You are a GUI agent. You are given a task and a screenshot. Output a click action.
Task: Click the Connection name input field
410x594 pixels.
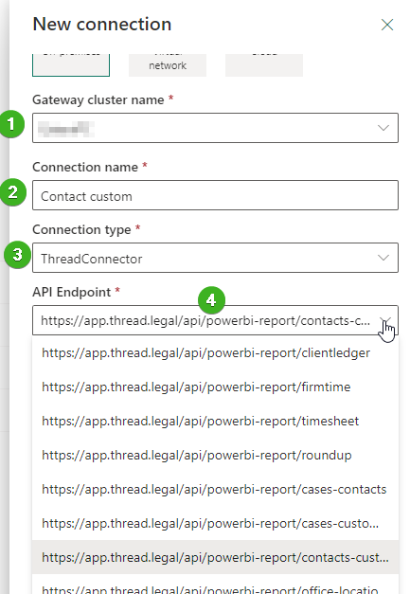click(215, 195)
